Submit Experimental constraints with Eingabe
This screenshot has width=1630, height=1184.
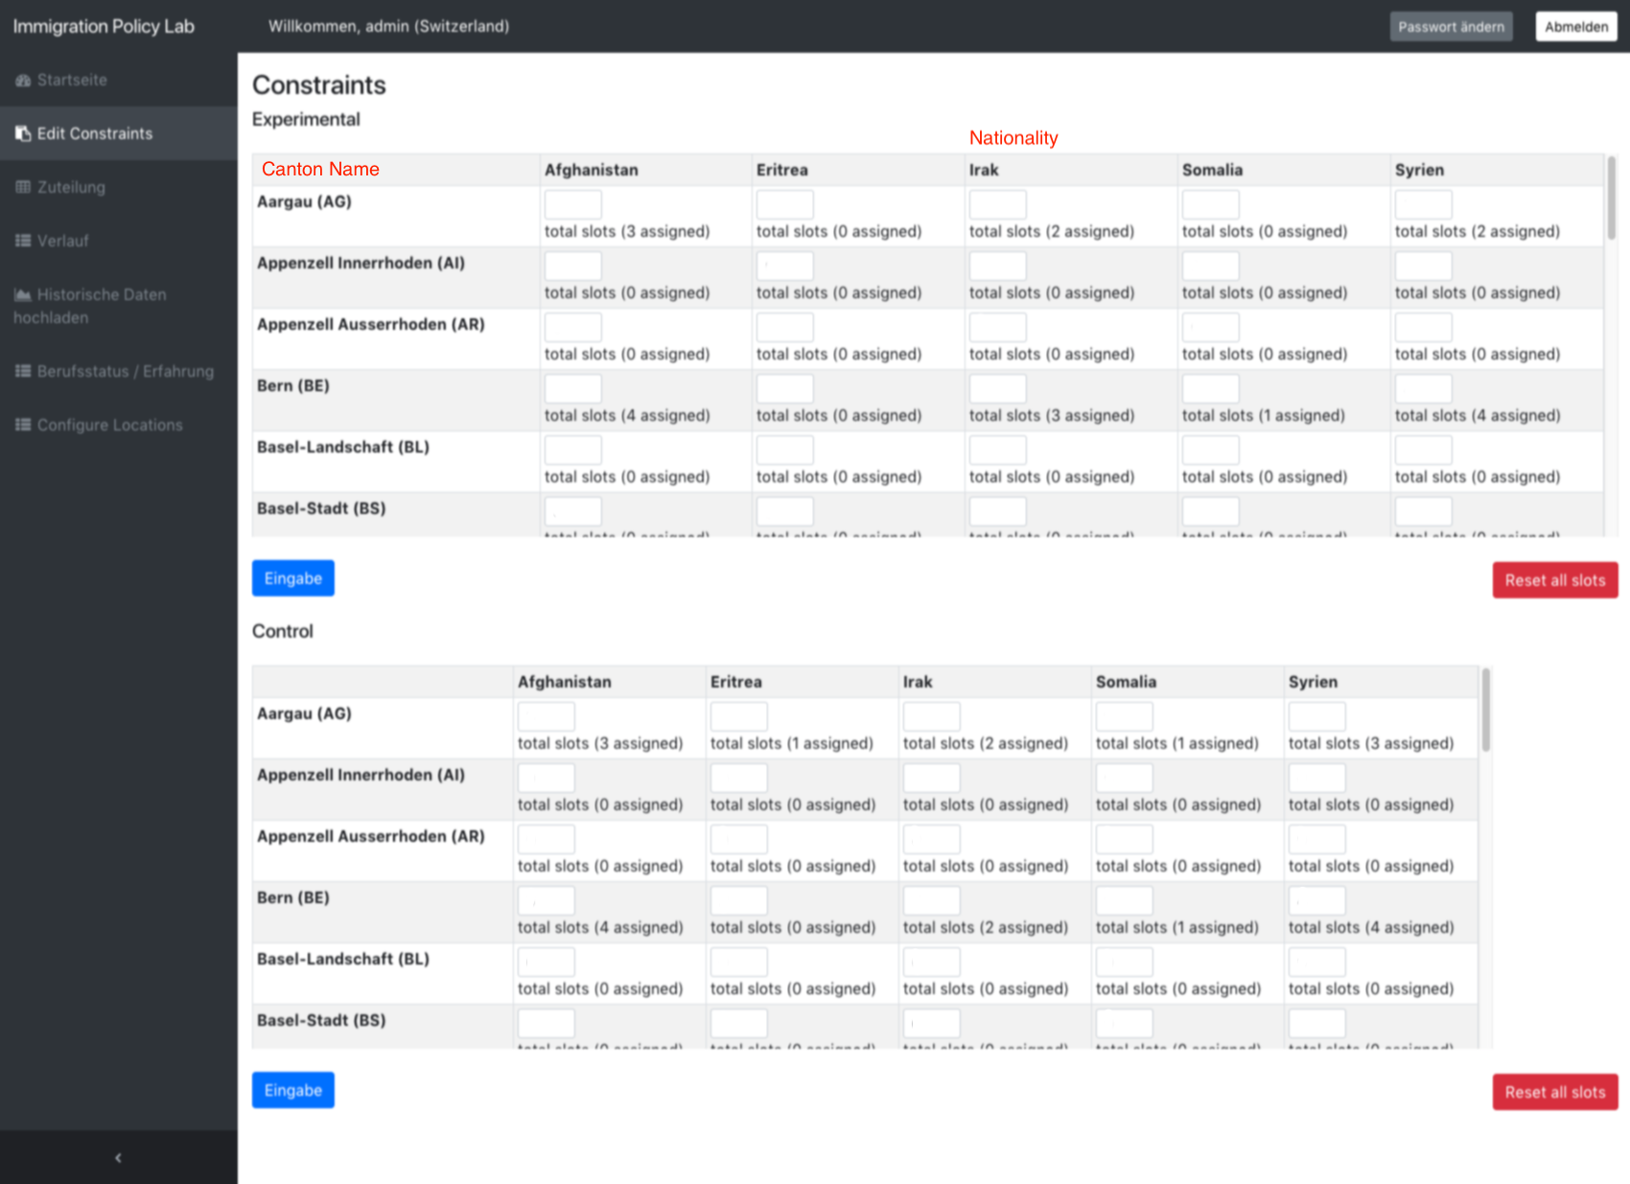point(292,578)
